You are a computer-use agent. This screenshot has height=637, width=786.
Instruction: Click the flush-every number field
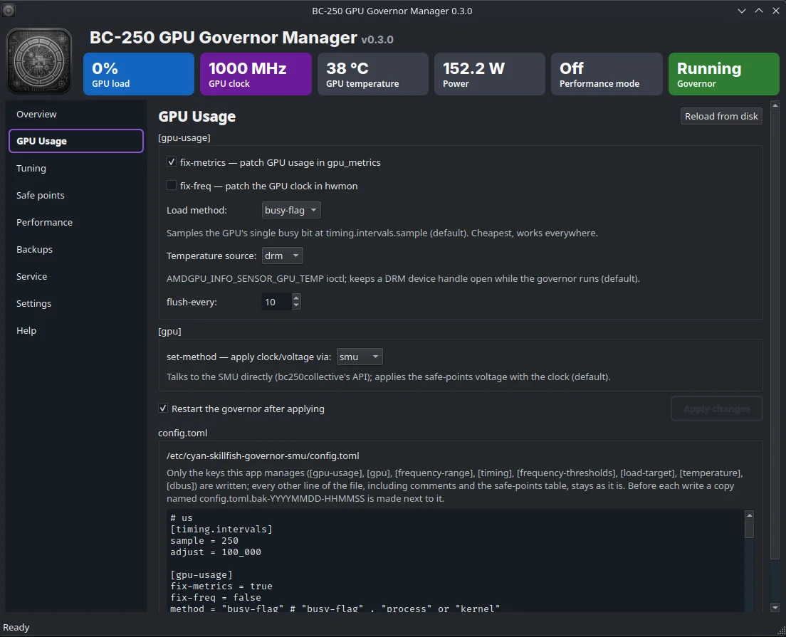277,302
